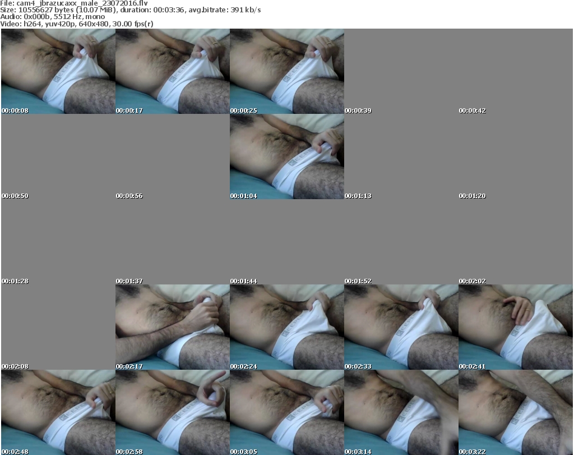Select the thumbnail stamped 00:03:14
The image size is (574, 455).
click(x=401, y=412)
